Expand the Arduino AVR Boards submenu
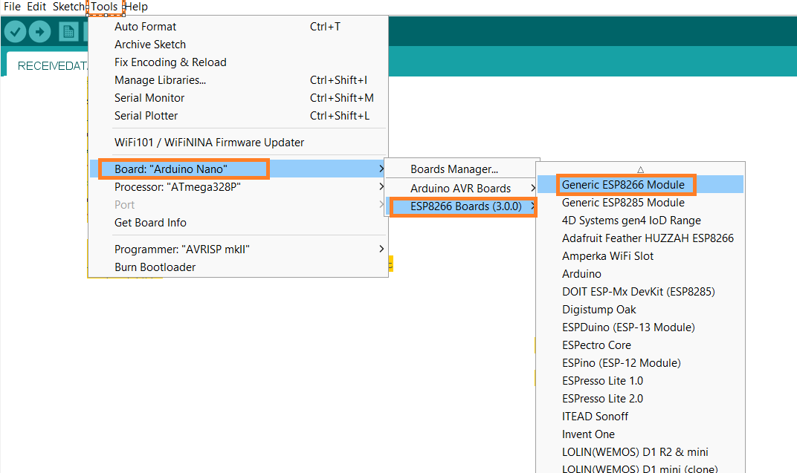Screen dimensions: 797x473 pos(461,189)
